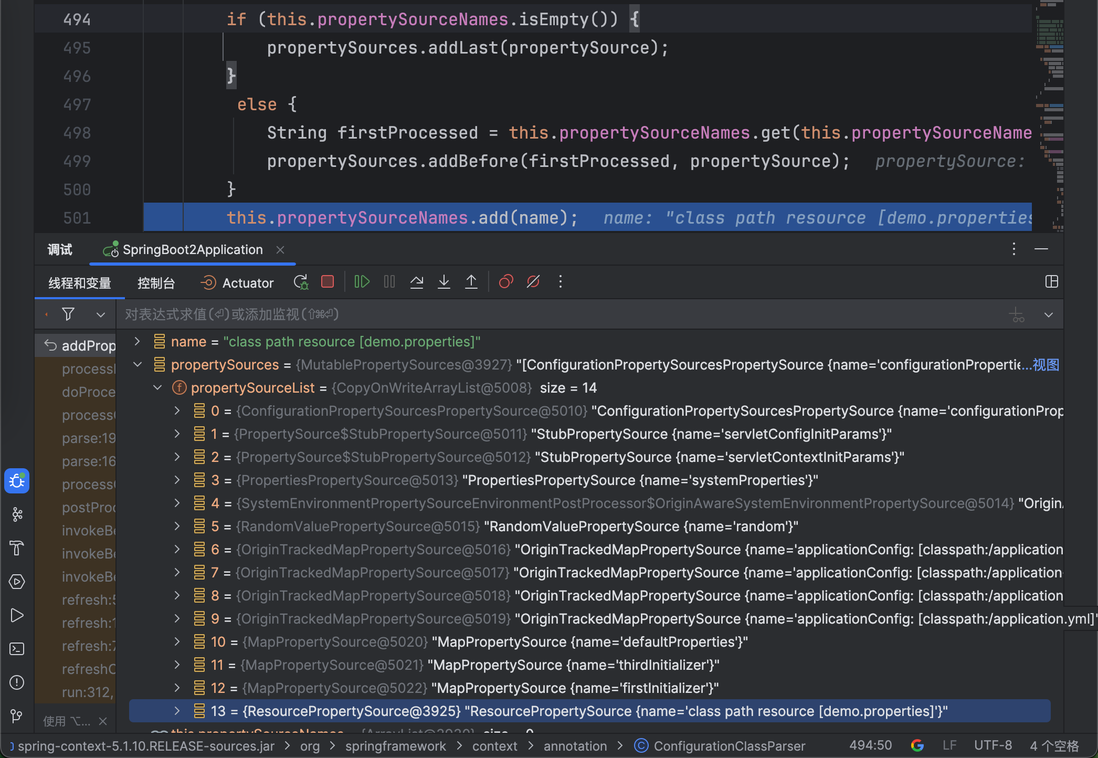1098x758 pixels.
Task: Open the Spring/structure sidebar icon below the bug
Action: click(x=17, y=514)
